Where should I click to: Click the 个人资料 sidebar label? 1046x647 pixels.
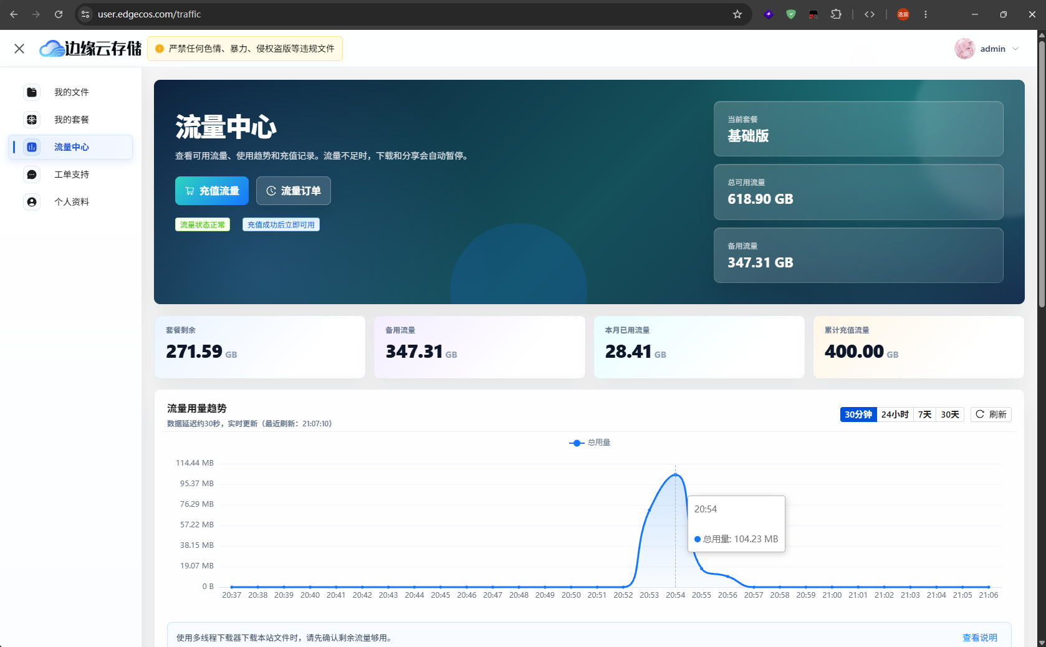tap(72, 202)
